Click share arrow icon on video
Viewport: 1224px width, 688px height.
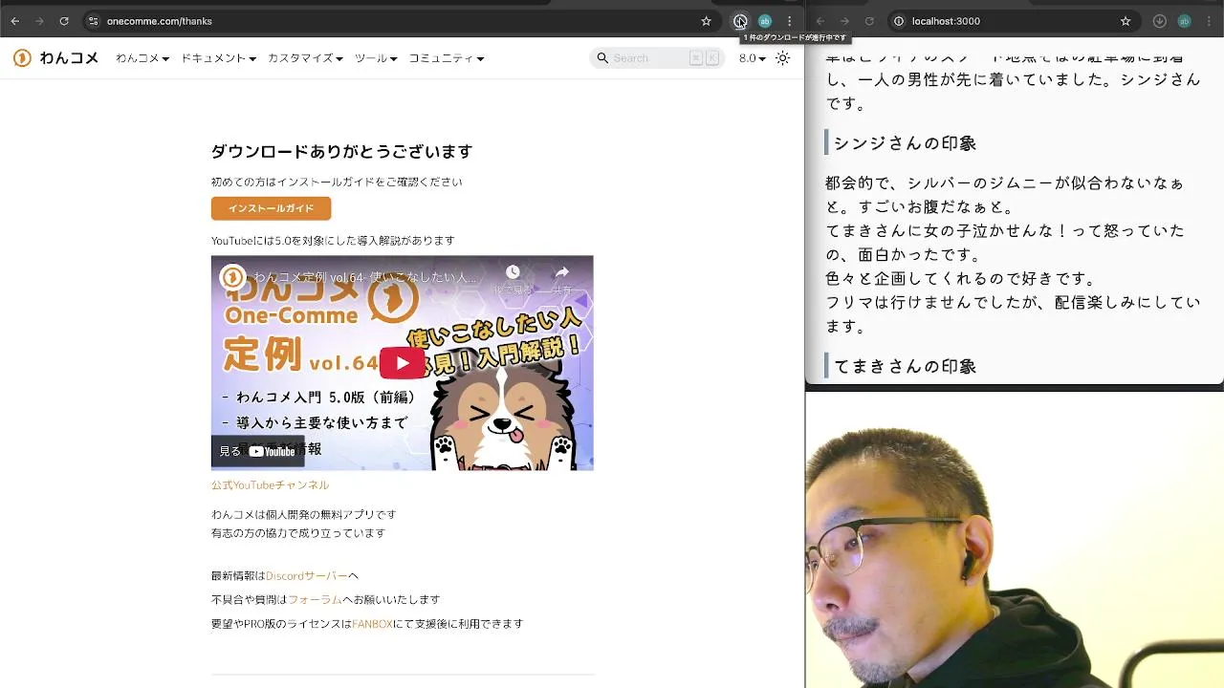pos(562,273)
